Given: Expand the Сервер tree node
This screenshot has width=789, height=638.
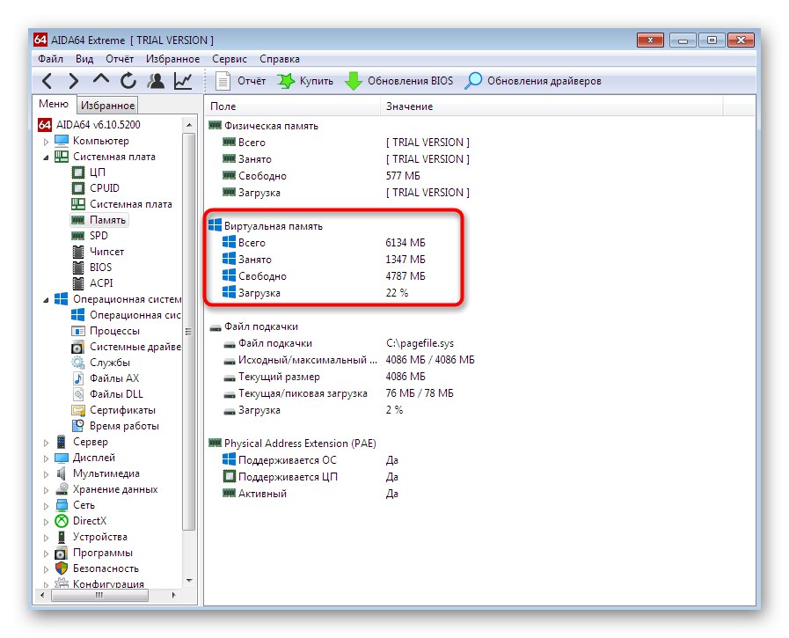Looking at the screenshot, I should [x=47, y=443].
